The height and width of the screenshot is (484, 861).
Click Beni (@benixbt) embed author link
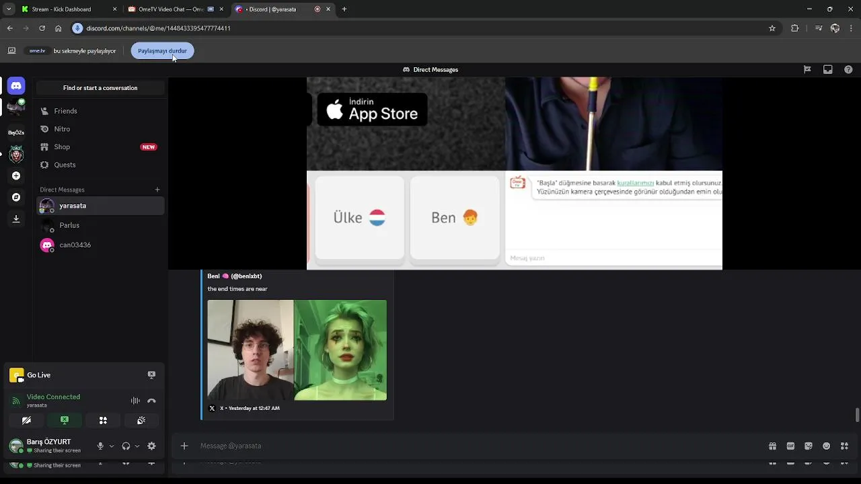(x=235, y=276)
